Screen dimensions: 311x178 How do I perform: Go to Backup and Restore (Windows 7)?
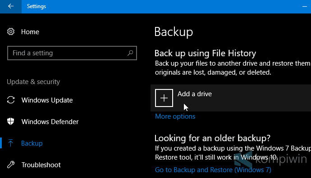click(213, 170)
